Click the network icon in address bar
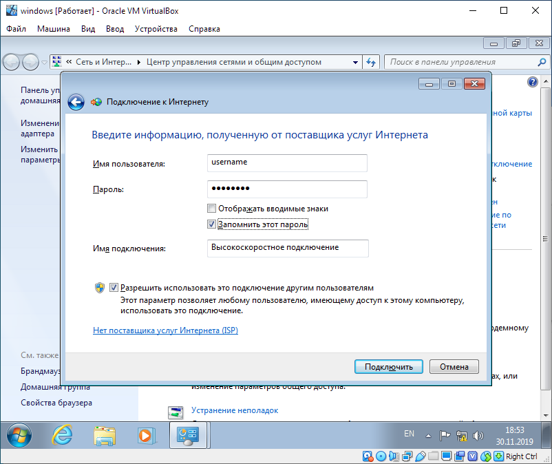This screenshot has height=464, width=552. tap(56, 61)
